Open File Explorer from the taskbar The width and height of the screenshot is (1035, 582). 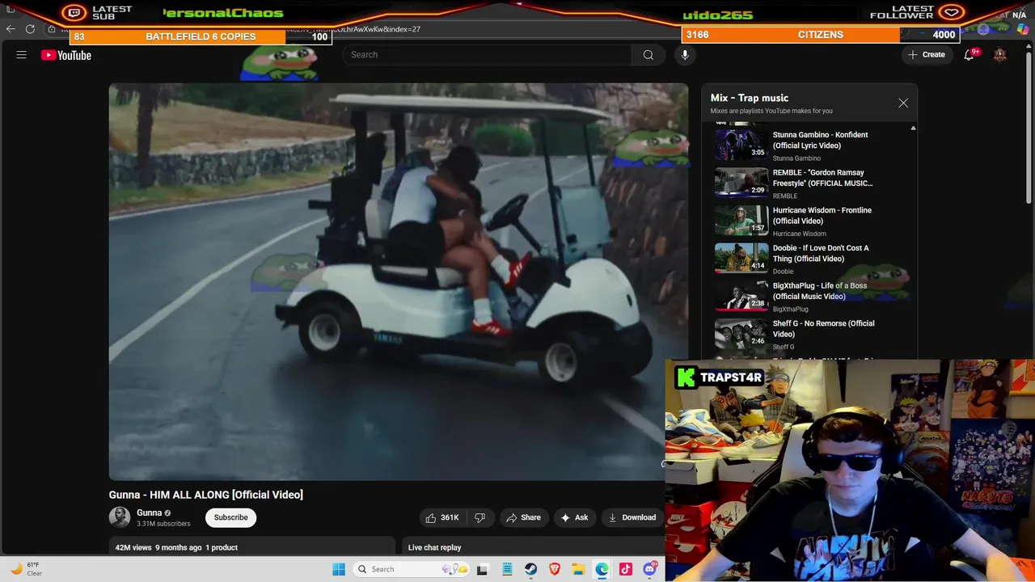(578, 569)
